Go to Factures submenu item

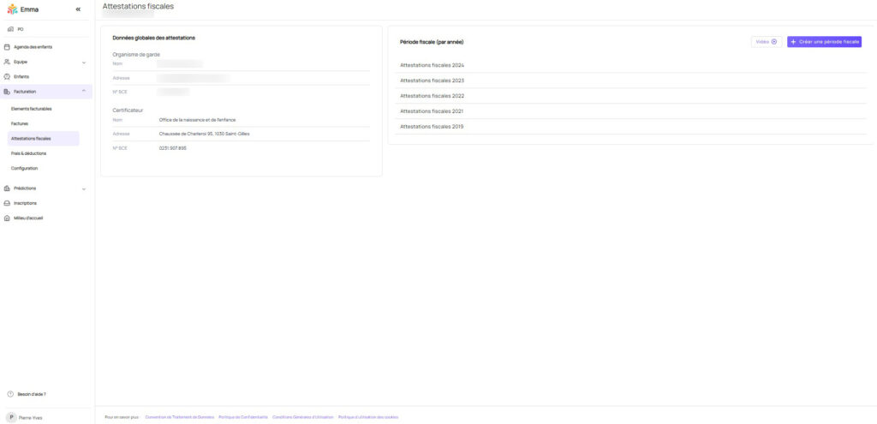coord(20,123)
